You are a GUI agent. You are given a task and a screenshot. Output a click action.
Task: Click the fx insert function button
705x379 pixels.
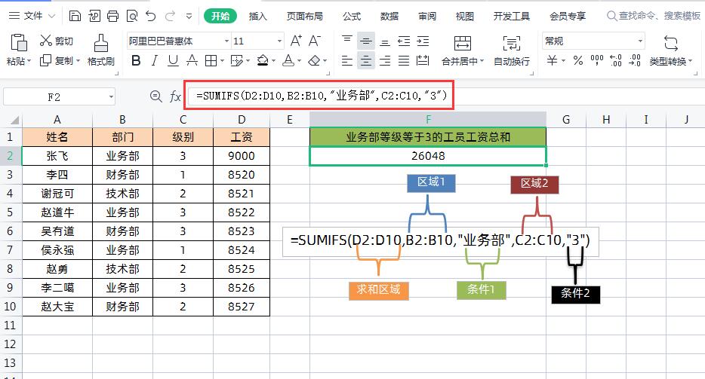tap(175, 96)
